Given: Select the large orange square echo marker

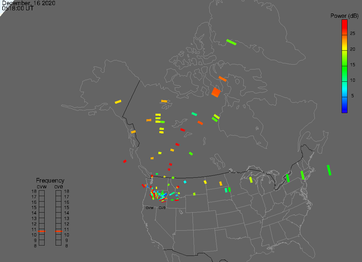Looking at the screenshot, I should click(x=216, y=92).
